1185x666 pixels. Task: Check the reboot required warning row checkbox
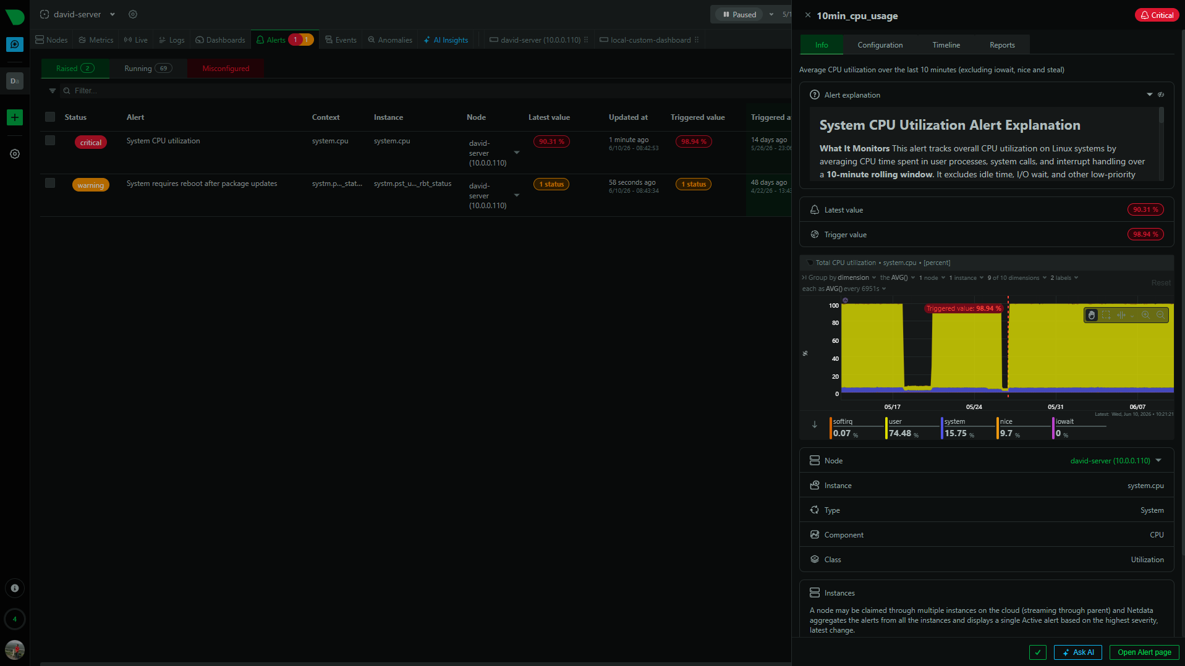click(x=50, y=183)
